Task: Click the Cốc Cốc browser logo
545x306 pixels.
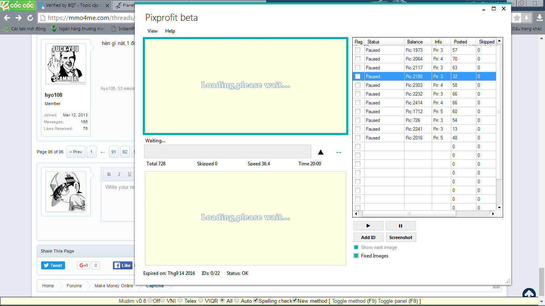Action: [18, 5]
